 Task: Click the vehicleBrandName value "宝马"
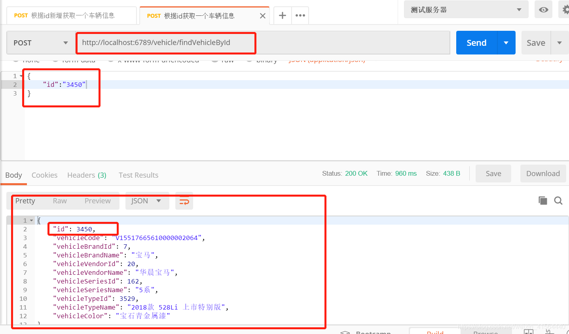pos(143,255)
